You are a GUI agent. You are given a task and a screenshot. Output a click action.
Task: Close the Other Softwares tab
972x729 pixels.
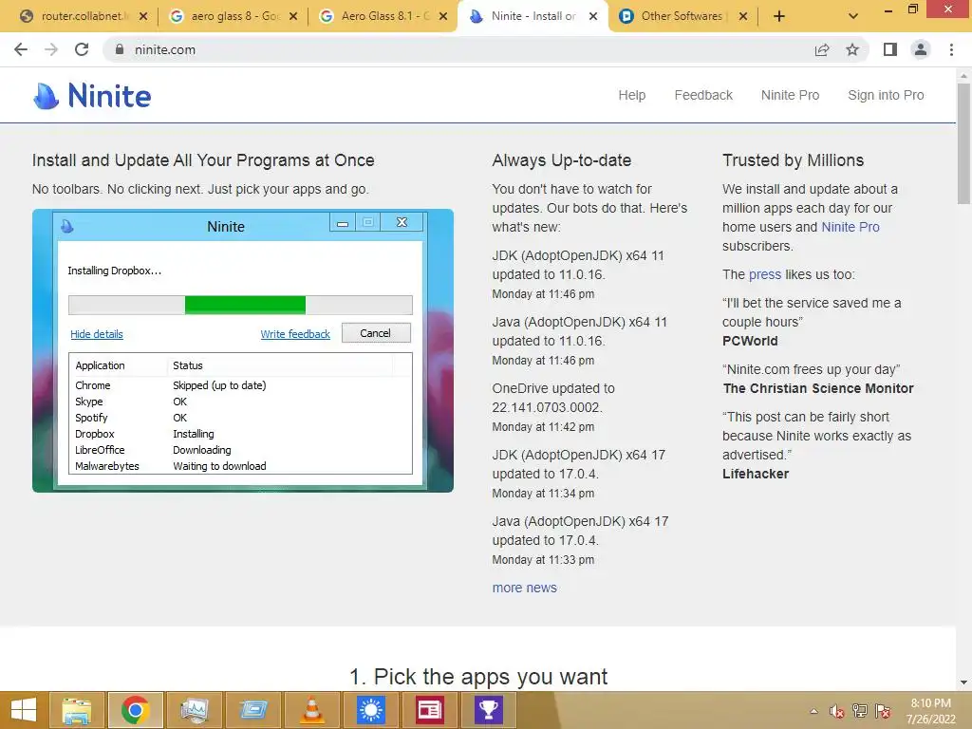coord(742,16)
